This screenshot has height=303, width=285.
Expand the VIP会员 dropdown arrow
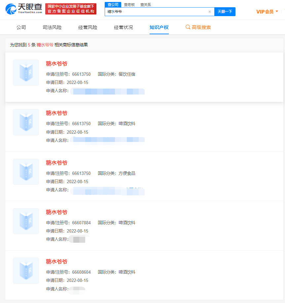[277, 12]
